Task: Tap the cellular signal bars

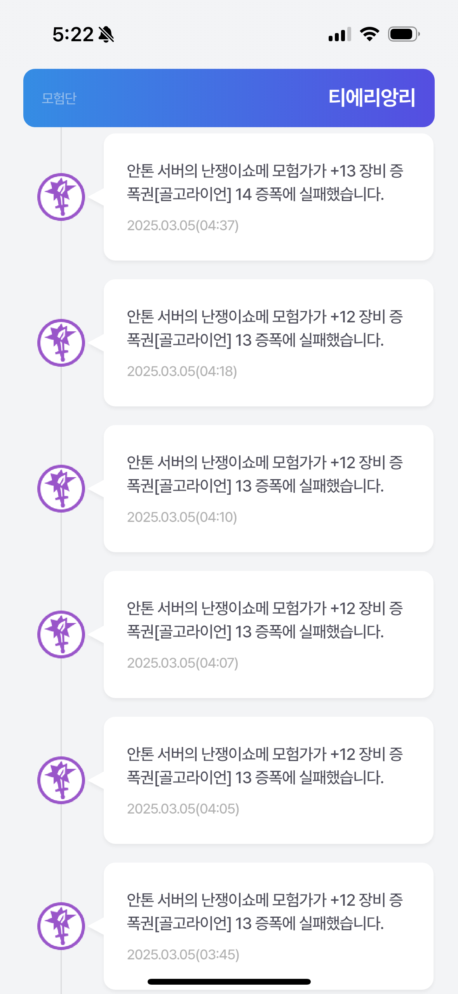Action: [x=340, y=34]
